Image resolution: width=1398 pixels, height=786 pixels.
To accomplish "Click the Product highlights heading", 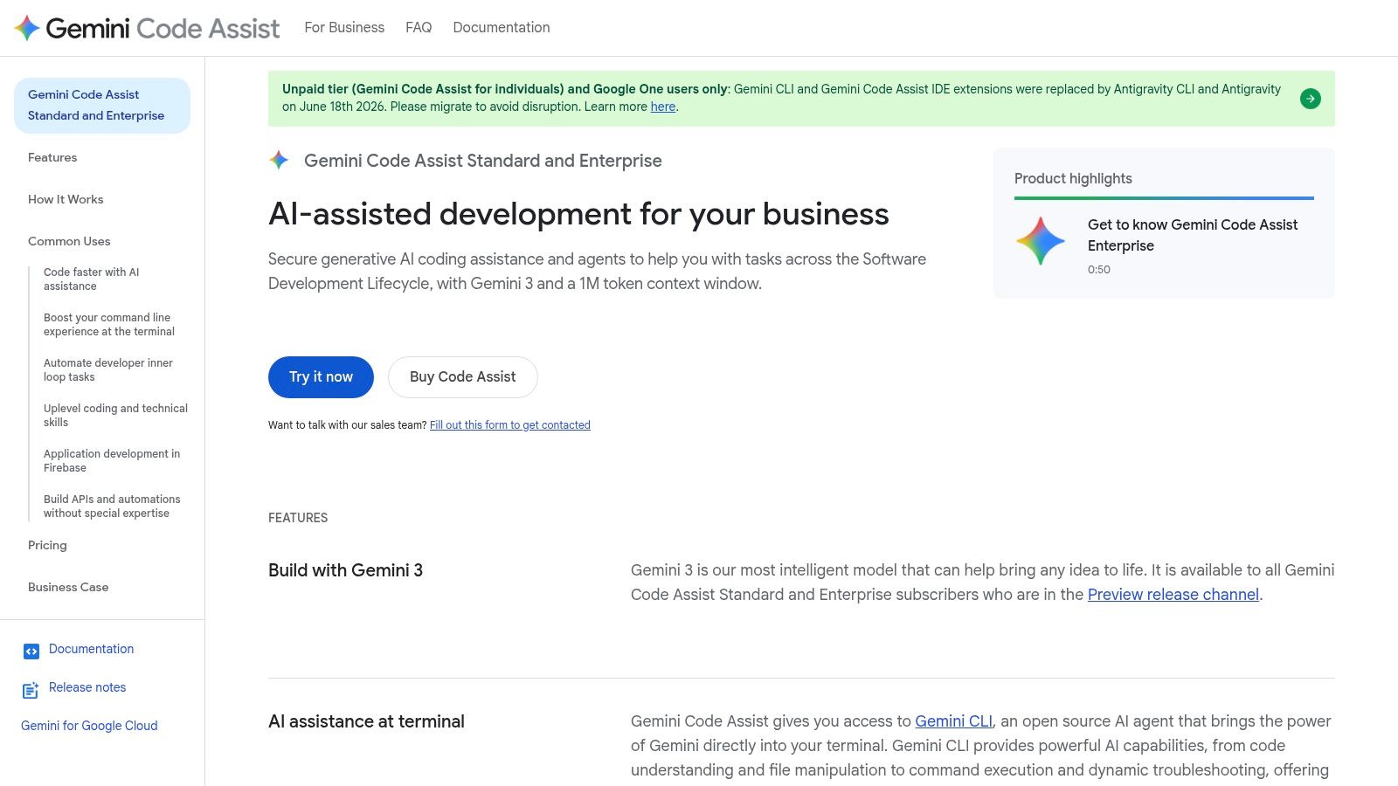I will (1073, 178).
